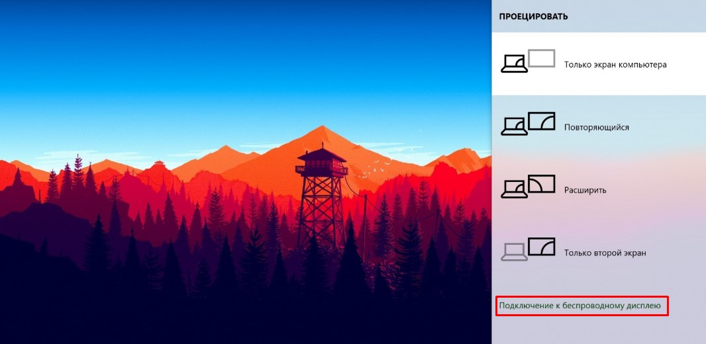This screenshot has width=706, height=344.
Task: Click the flock of white birds
Action: pos(372,170)
